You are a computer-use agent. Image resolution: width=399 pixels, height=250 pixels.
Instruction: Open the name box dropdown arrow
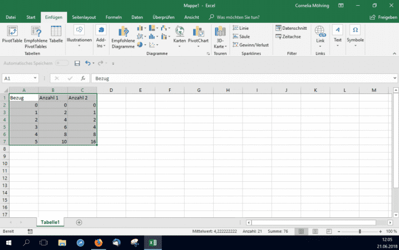[x=36, y=79]
